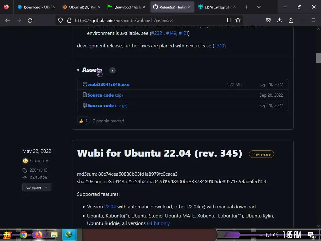Viewport: 321px width, 241px height.
Task: Click the page vertical scrollbar thumb
Action: pos(318,58)
